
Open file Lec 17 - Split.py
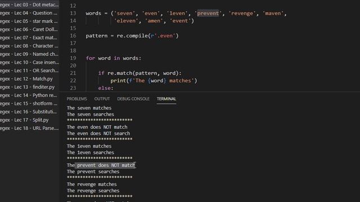coord(29,120)
